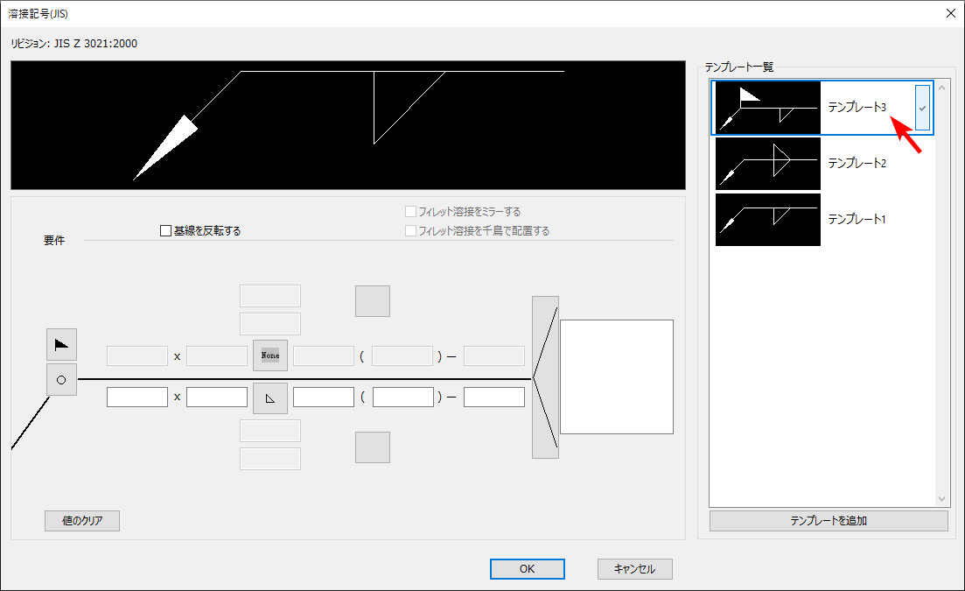
Task: Check フィレット溶接をミラーする option
Action: pyautogui.click(x=410, y=212)
